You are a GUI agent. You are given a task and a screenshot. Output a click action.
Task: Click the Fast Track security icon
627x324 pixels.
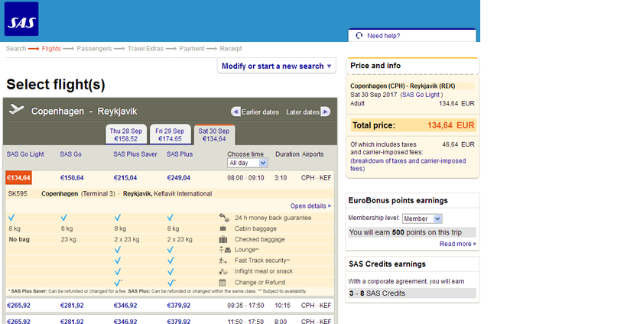[223, 261]
